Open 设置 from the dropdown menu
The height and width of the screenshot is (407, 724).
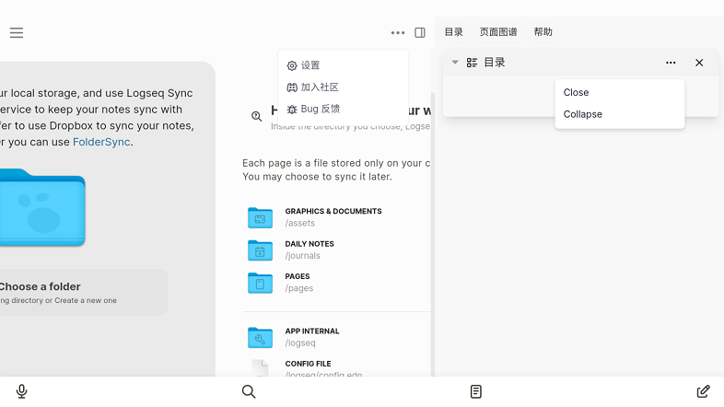[310, 65]
